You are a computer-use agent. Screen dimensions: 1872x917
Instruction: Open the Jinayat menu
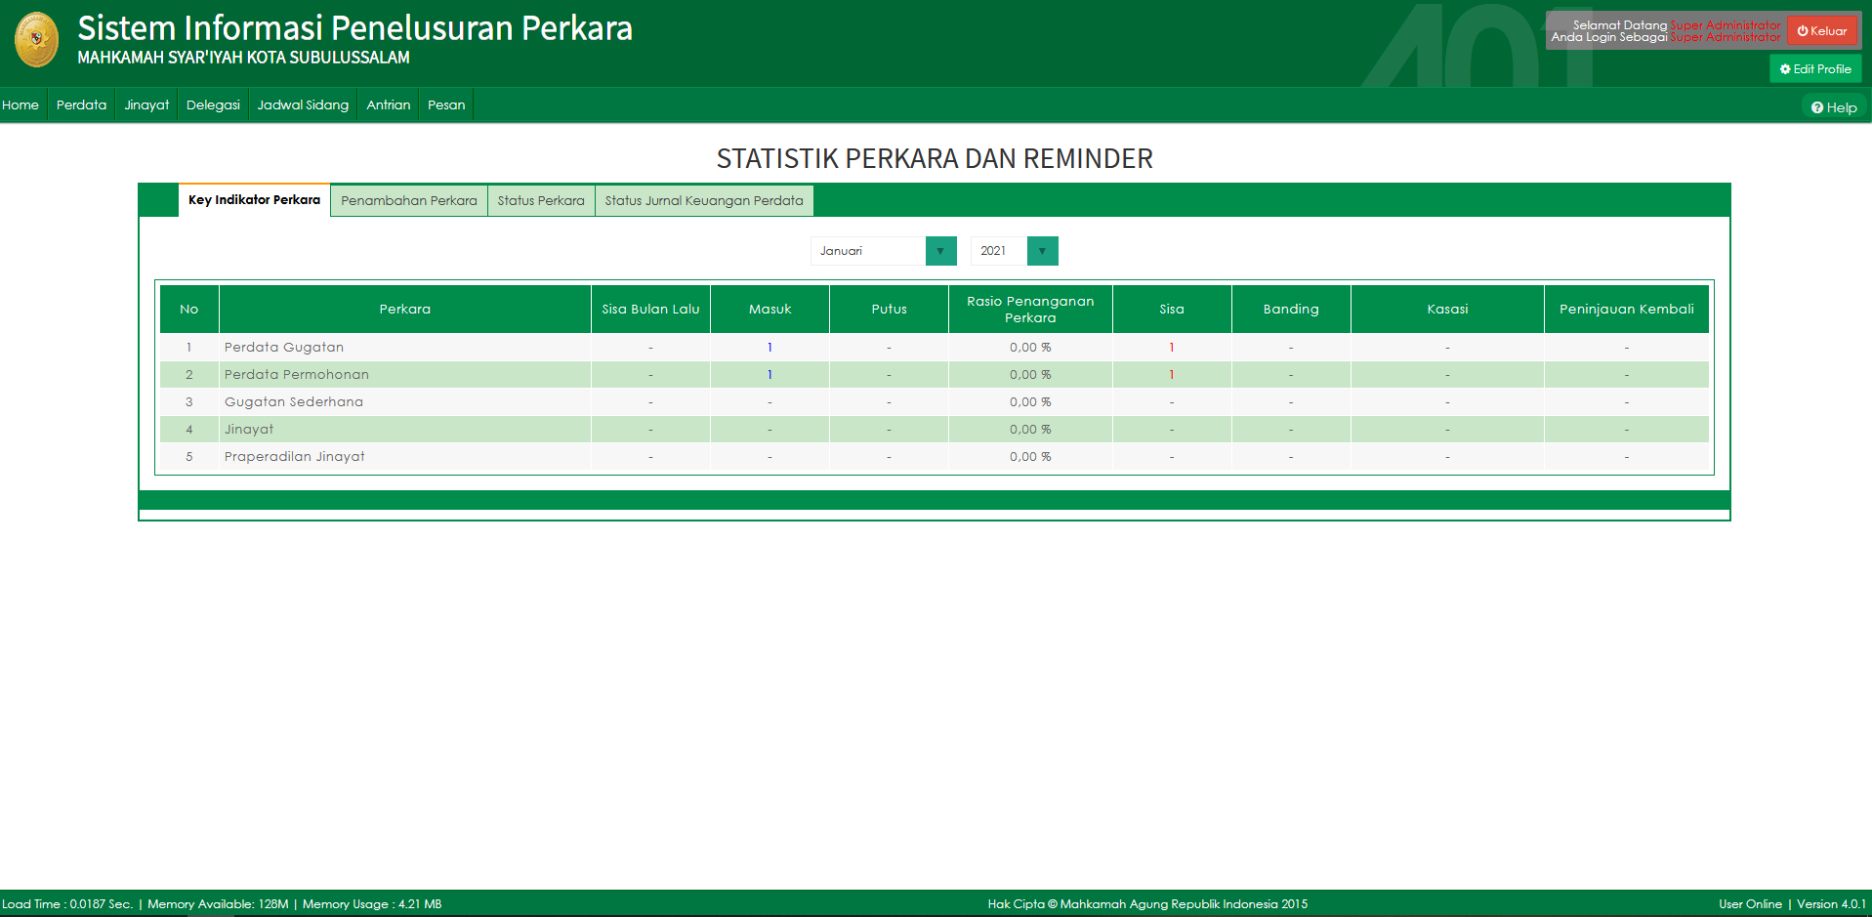point(146,105)
